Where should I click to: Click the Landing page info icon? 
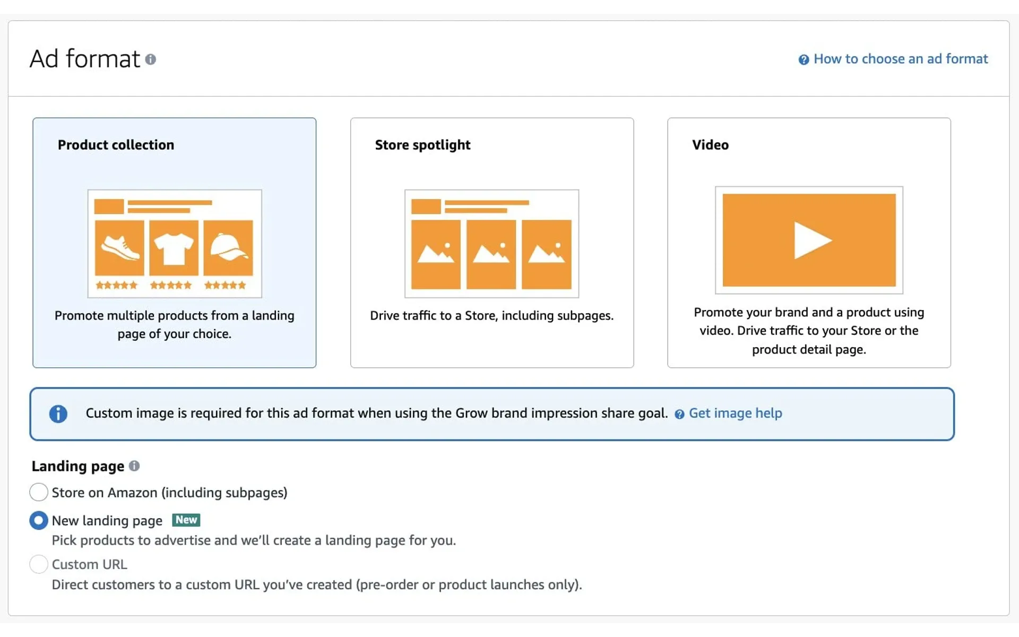pyautogui.click(x=134, y=466)
